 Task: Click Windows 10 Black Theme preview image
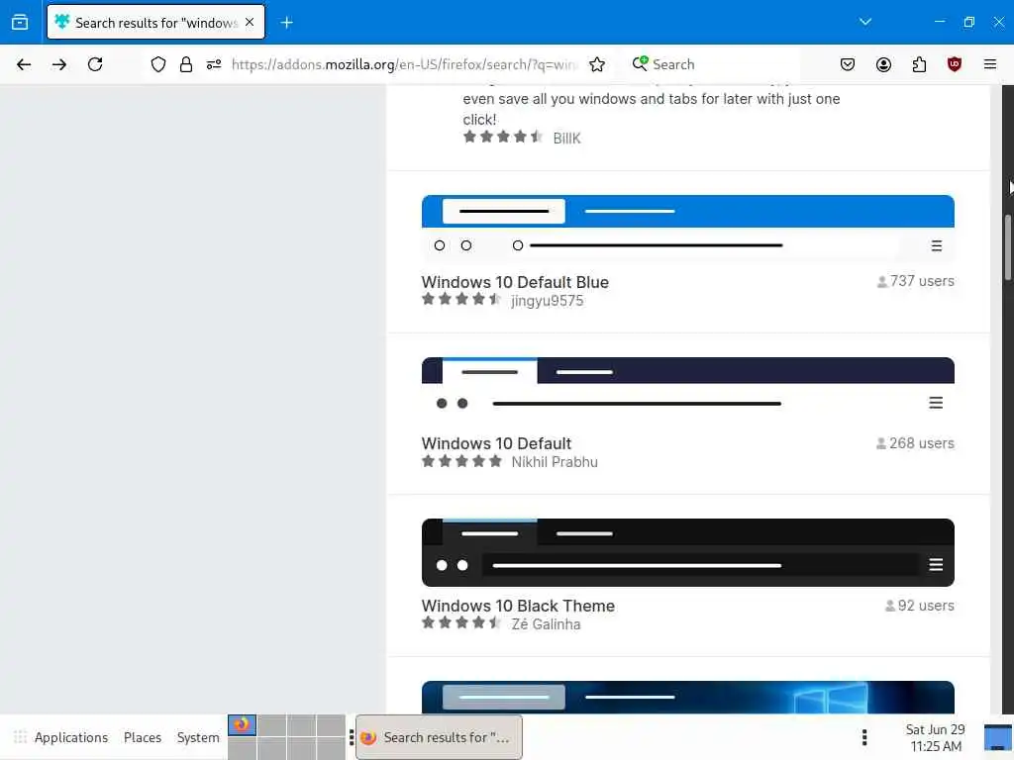pos(687,552)
